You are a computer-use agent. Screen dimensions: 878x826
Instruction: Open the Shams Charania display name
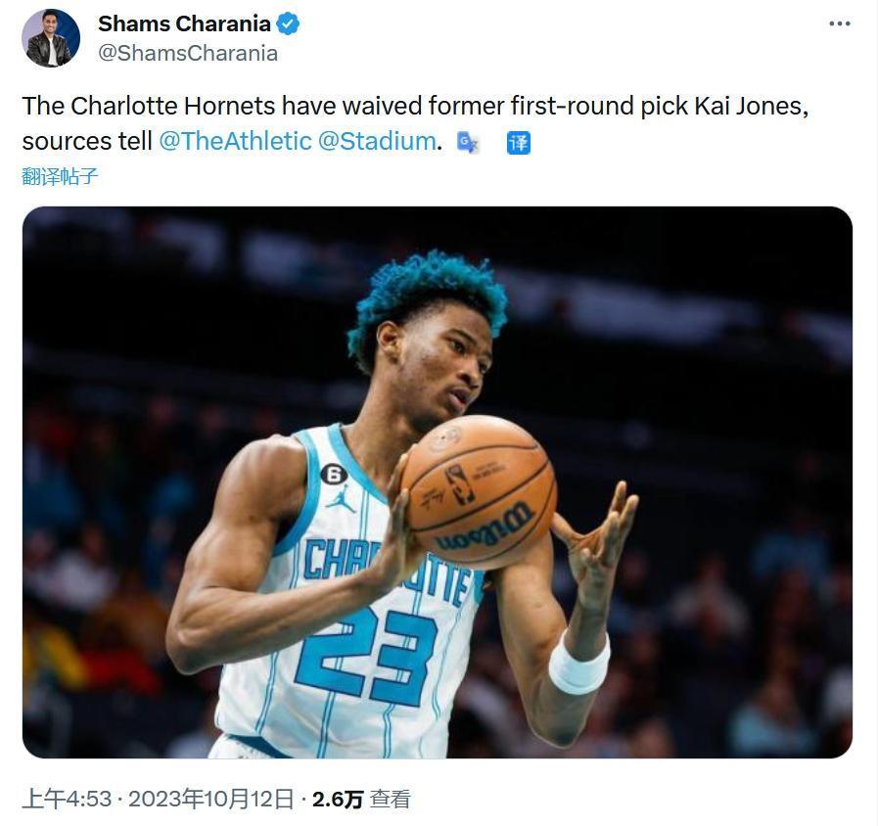click(x=184, y=24)
